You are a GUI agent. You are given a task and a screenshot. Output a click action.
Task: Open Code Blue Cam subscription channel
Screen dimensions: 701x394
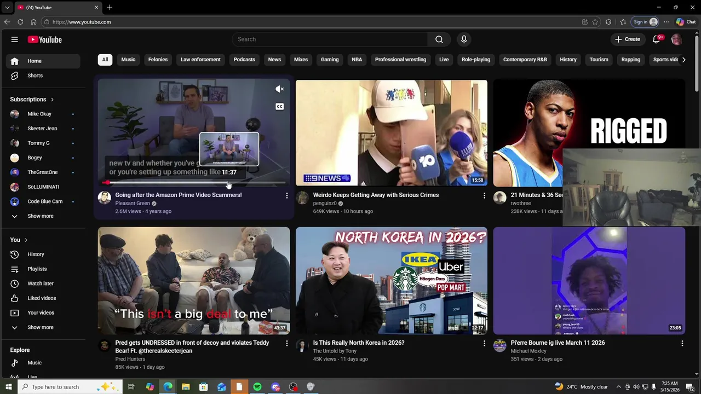pyautogui.click(x=44, y=201)
